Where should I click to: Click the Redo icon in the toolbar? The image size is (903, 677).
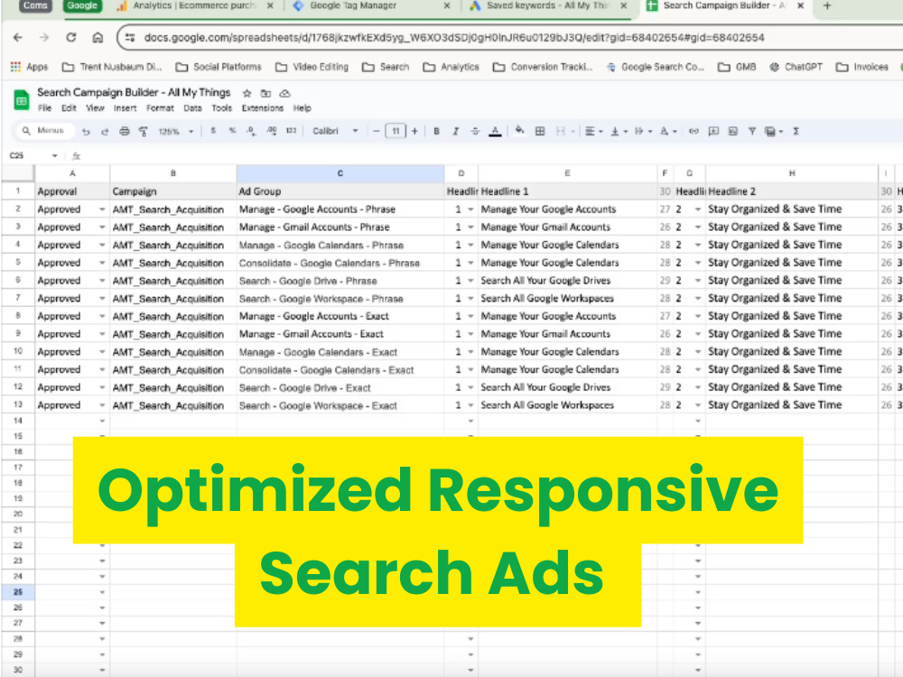pos(105,131)
